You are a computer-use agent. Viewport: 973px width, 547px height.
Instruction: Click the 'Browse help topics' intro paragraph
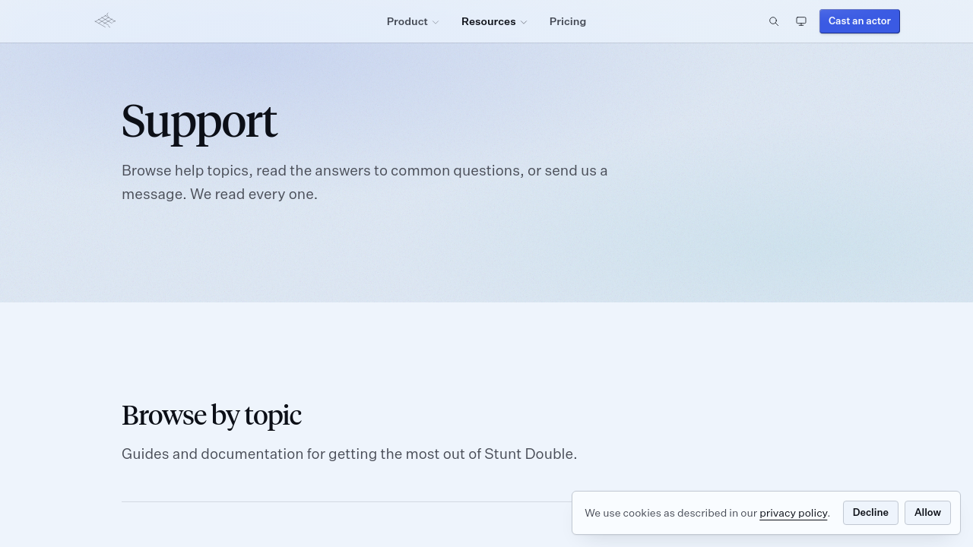pyautogui.click(x=365, y=182)
